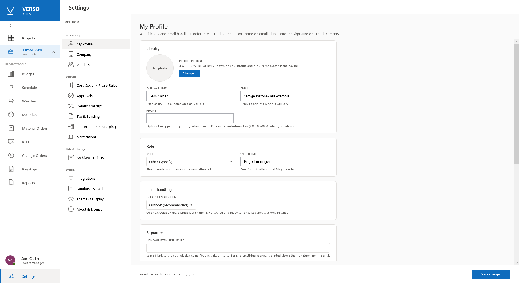
Task: Click the Other Role text field
Action: click(x=285, y=161)
